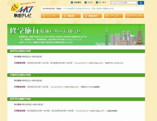Click 6/9(火)14:00～14:10 broadcast time text
Viewport: 157px width, 121px height.
click(38, 63)
